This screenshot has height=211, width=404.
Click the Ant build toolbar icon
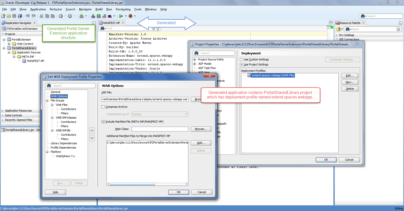tap(110, 16)
